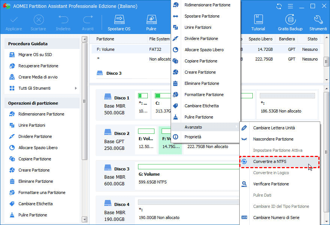The image size is (330, 225).
Task: Click Allocare Spazio Libero sidebar icon
Action: click(12, 148)
